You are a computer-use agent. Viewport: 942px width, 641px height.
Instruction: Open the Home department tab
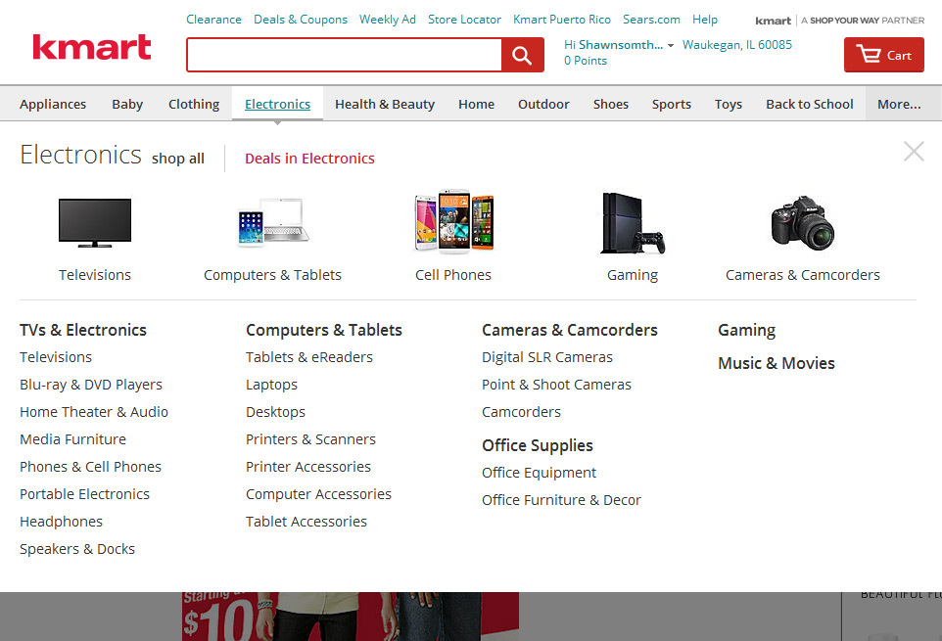pos(477,104)
